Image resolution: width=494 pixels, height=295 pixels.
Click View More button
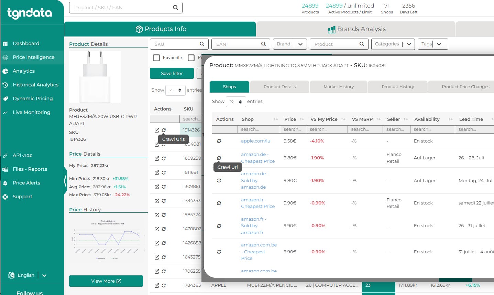tap(106, 281)
